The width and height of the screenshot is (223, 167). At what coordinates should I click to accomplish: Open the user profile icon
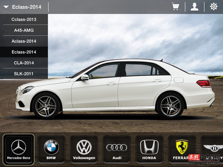click(x=195, y=7)
